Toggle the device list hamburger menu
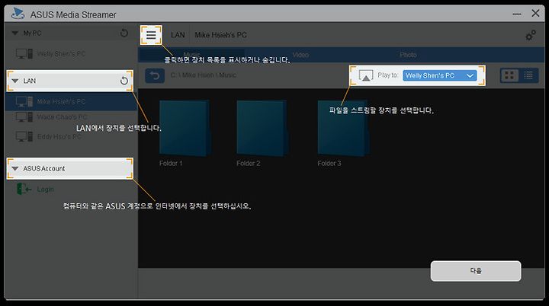The image size is (549, 306). point(151,35)
